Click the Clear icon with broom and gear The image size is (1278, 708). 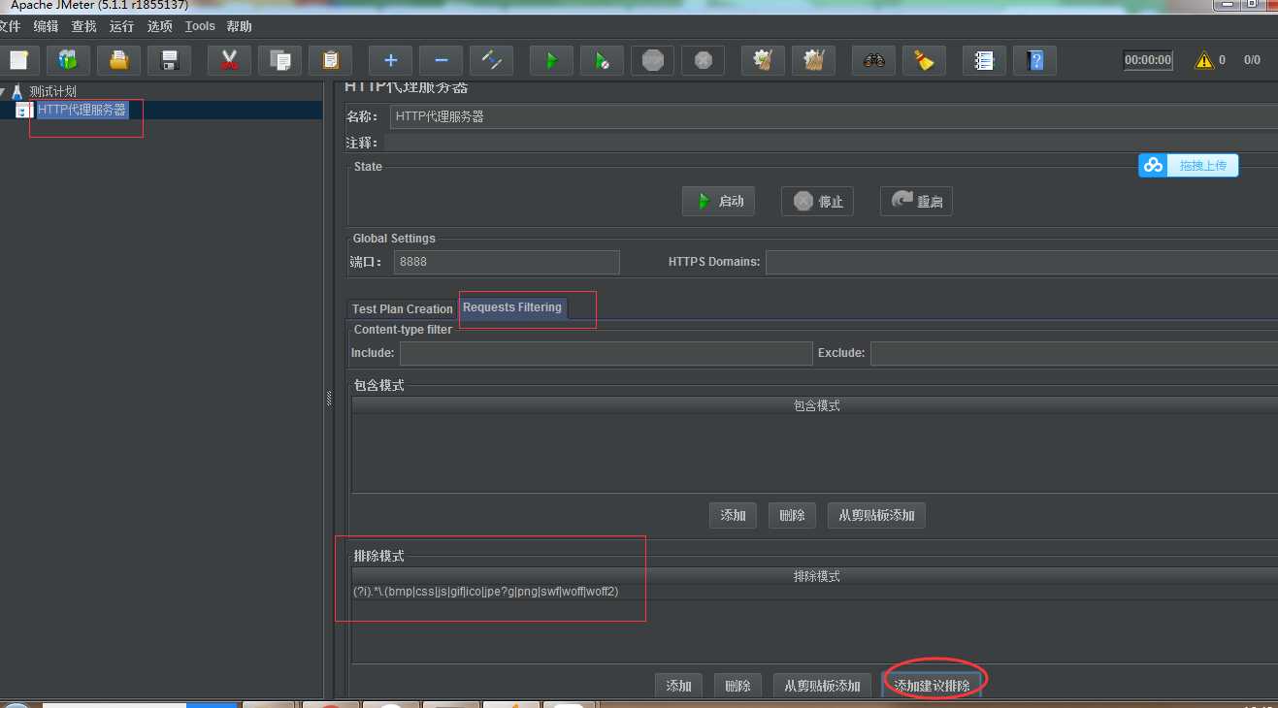763,60
